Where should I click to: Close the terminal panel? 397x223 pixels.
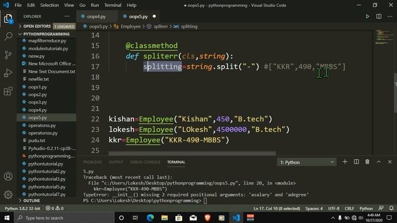390,162
